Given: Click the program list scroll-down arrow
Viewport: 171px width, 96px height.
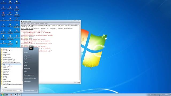Looking at the screenshot, I should click(22, 85).
